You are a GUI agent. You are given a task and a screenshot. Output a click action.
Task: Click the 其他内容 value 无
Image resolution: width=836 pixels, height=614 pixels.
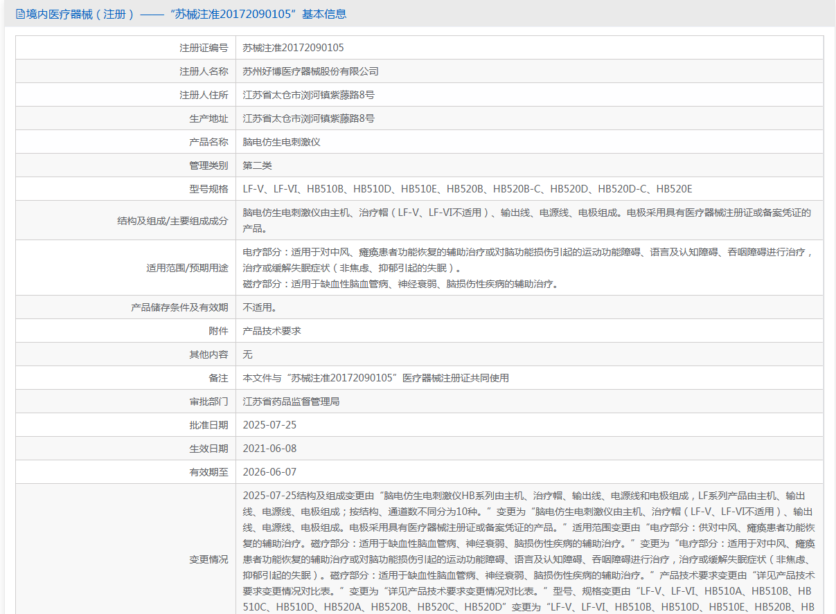[247, 354]
